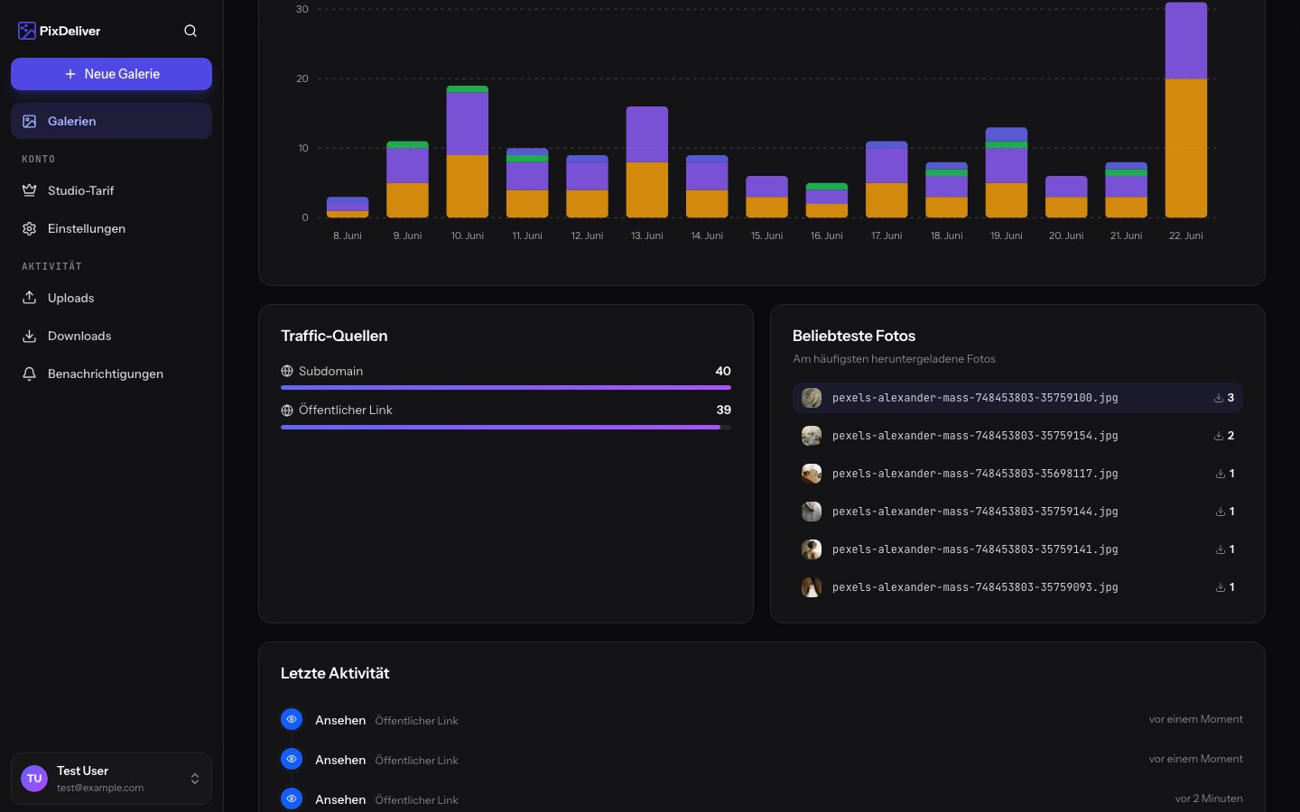The image size is (1300, 812).
Task: Open Benachrichtigungen in the sidebar
Action: (x=111, y=374)
